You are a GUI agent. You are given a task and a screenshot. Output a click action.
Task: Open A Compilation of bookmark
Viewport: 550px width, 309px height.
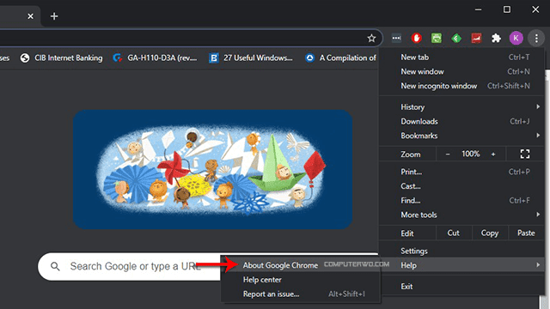(340, 58)
